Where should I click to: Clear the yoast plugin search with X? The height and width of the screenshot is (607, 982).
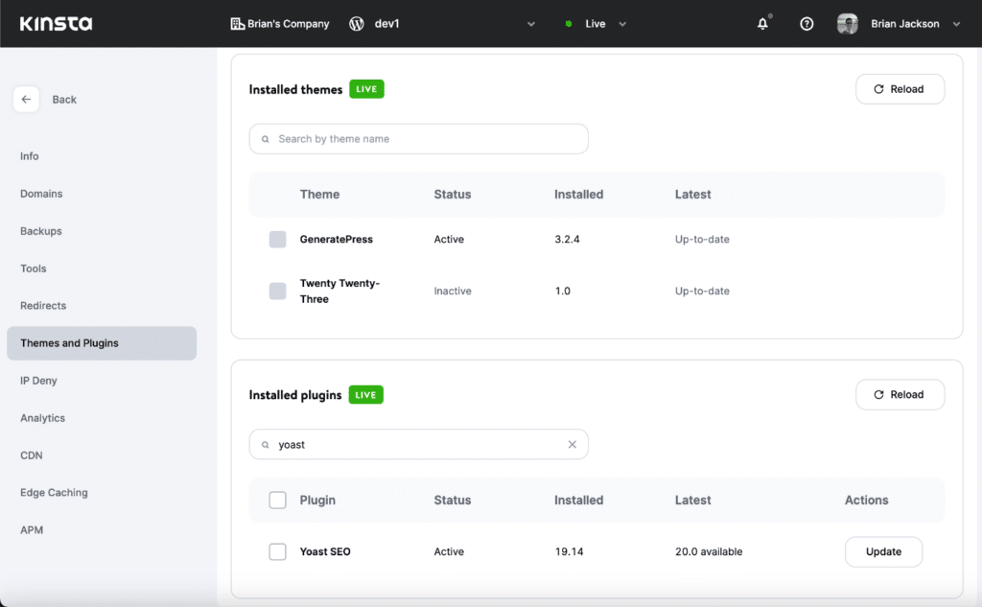pos(572,444)
